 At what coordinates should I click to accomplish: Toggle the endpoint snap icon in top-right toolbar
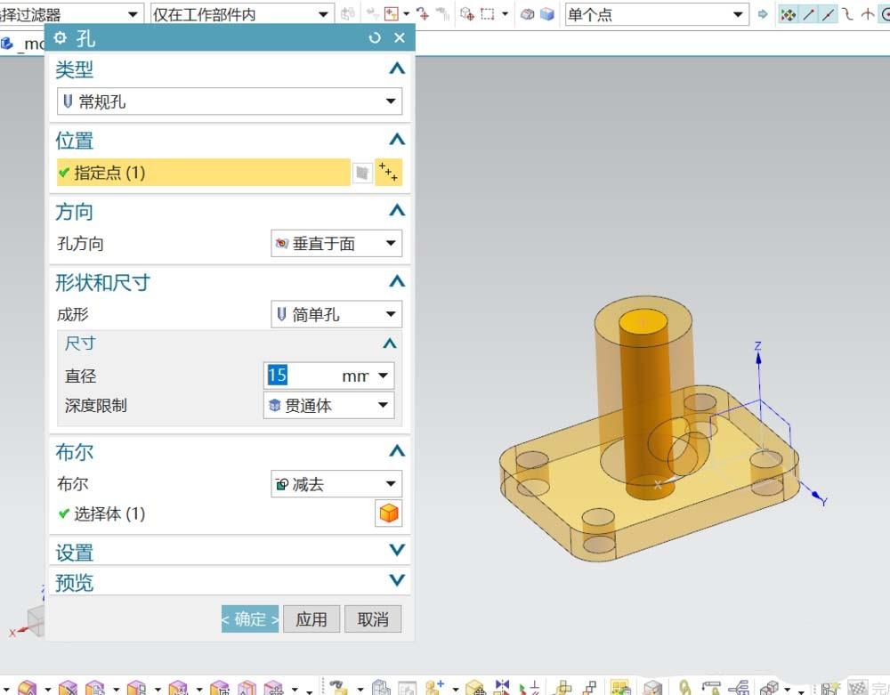809,13
